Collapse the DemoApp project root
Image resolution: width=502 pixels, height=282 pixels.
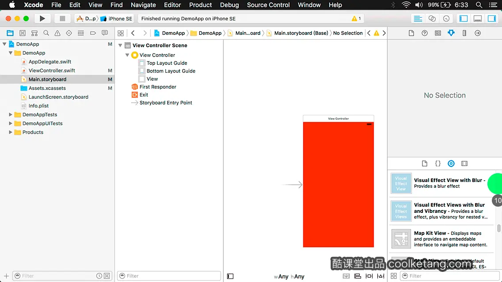[4, 44]
